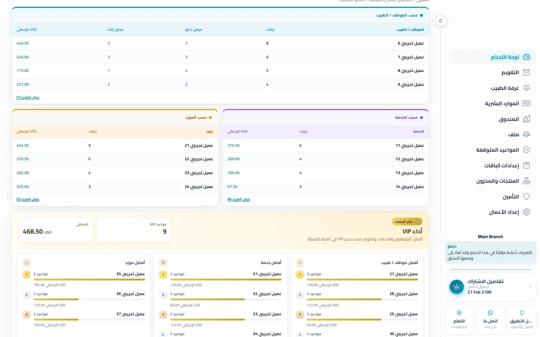Open the dashboard gauge icon (لوحة التحكم)

[526, 57]
